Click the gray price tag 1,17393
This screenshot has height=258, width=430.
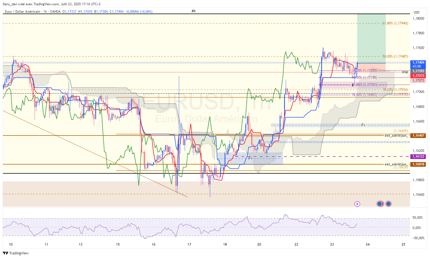tap(418, 71)
